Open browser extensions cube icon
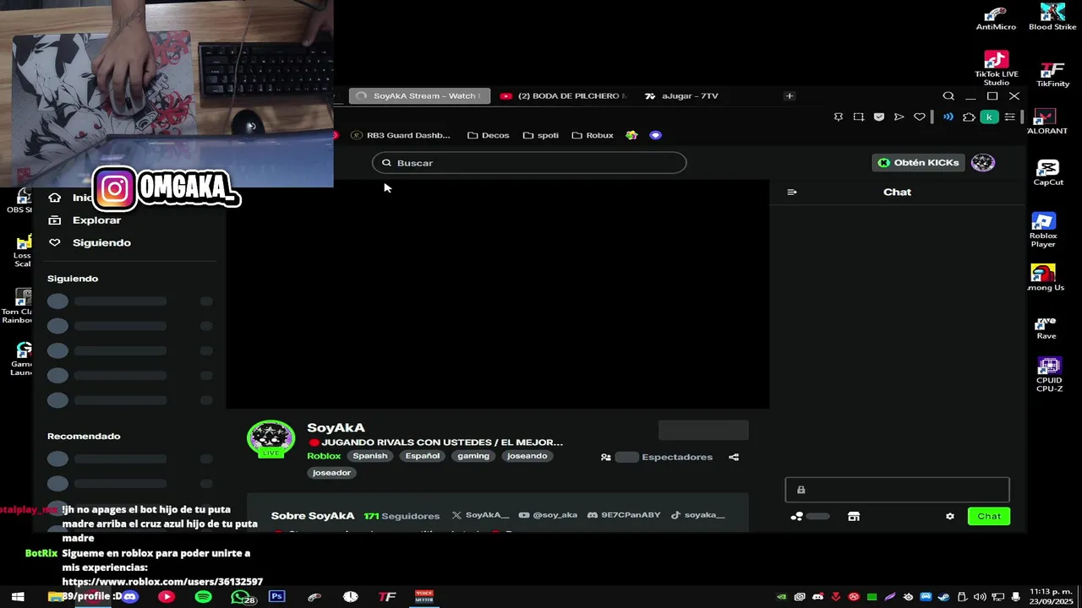1082x608 pixels. point(969,117)
